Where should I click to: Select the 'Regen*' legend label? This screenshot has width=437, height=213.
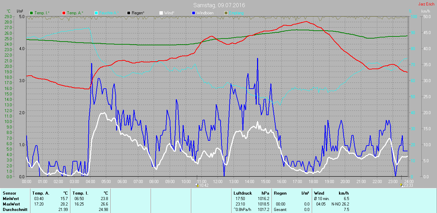[x=138, y=13]
